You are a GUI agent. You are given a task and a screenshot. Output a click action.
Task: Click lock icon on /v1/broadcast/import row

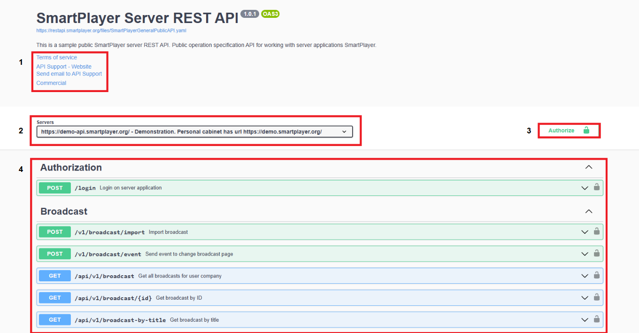point(596,231)
